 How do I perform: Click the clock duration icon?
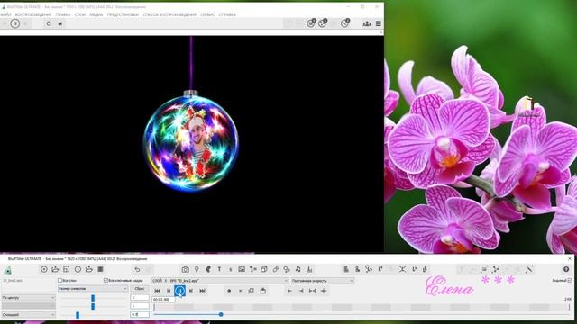[x=78, y=269]
